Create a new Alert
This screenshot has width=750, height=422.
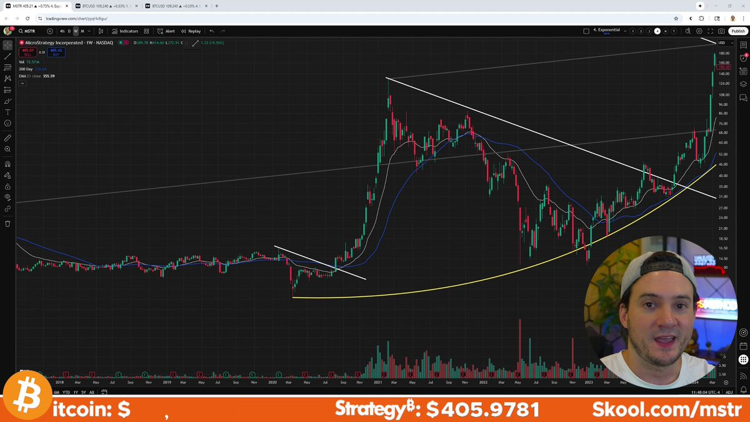[x=166, y=31]
